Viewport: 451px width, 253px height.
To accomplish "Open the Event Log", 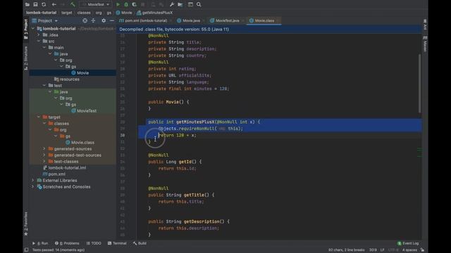I will (408, 243).
